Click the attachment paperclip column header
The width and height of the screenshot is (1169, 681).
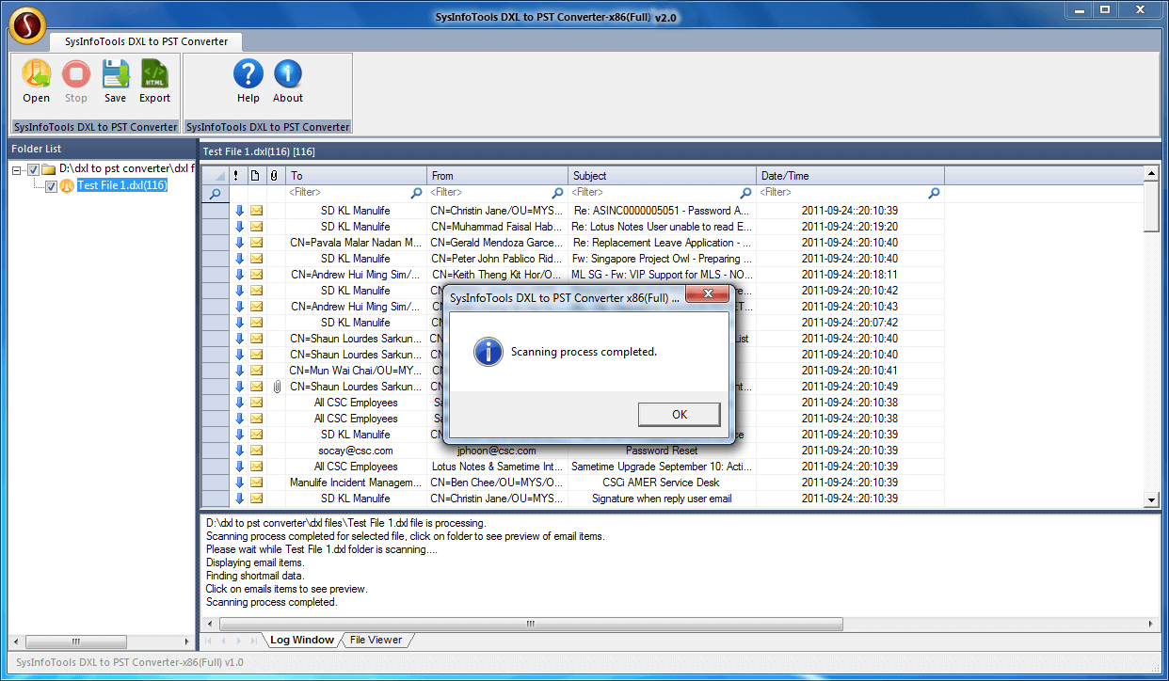(x=274, y=176)
